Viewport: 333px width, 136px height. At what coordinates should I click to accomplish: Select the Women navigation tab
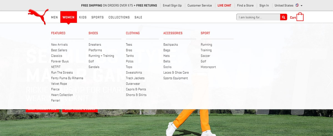(x=68, y=17)
